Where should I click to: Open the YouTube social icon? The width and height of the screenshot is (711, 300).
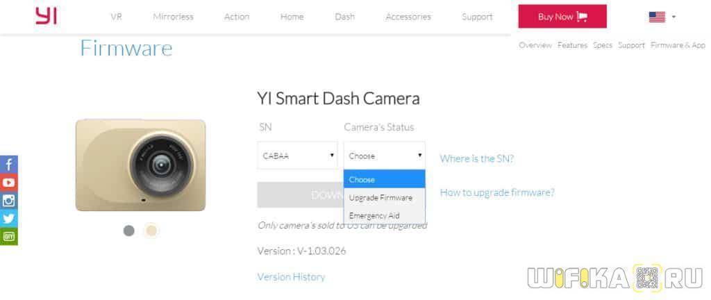(x=9, y=183)
